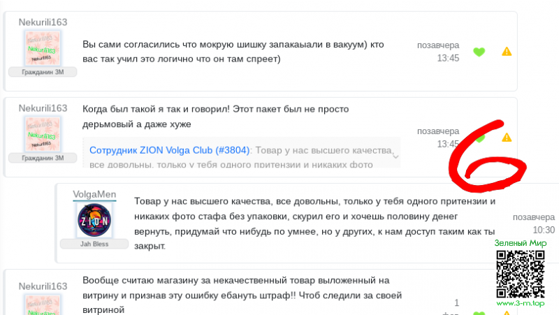Click 'Гражданин ЗМ' badge under first avatar
The width and height of the screenshot is (559, 315).
(43, 72)
